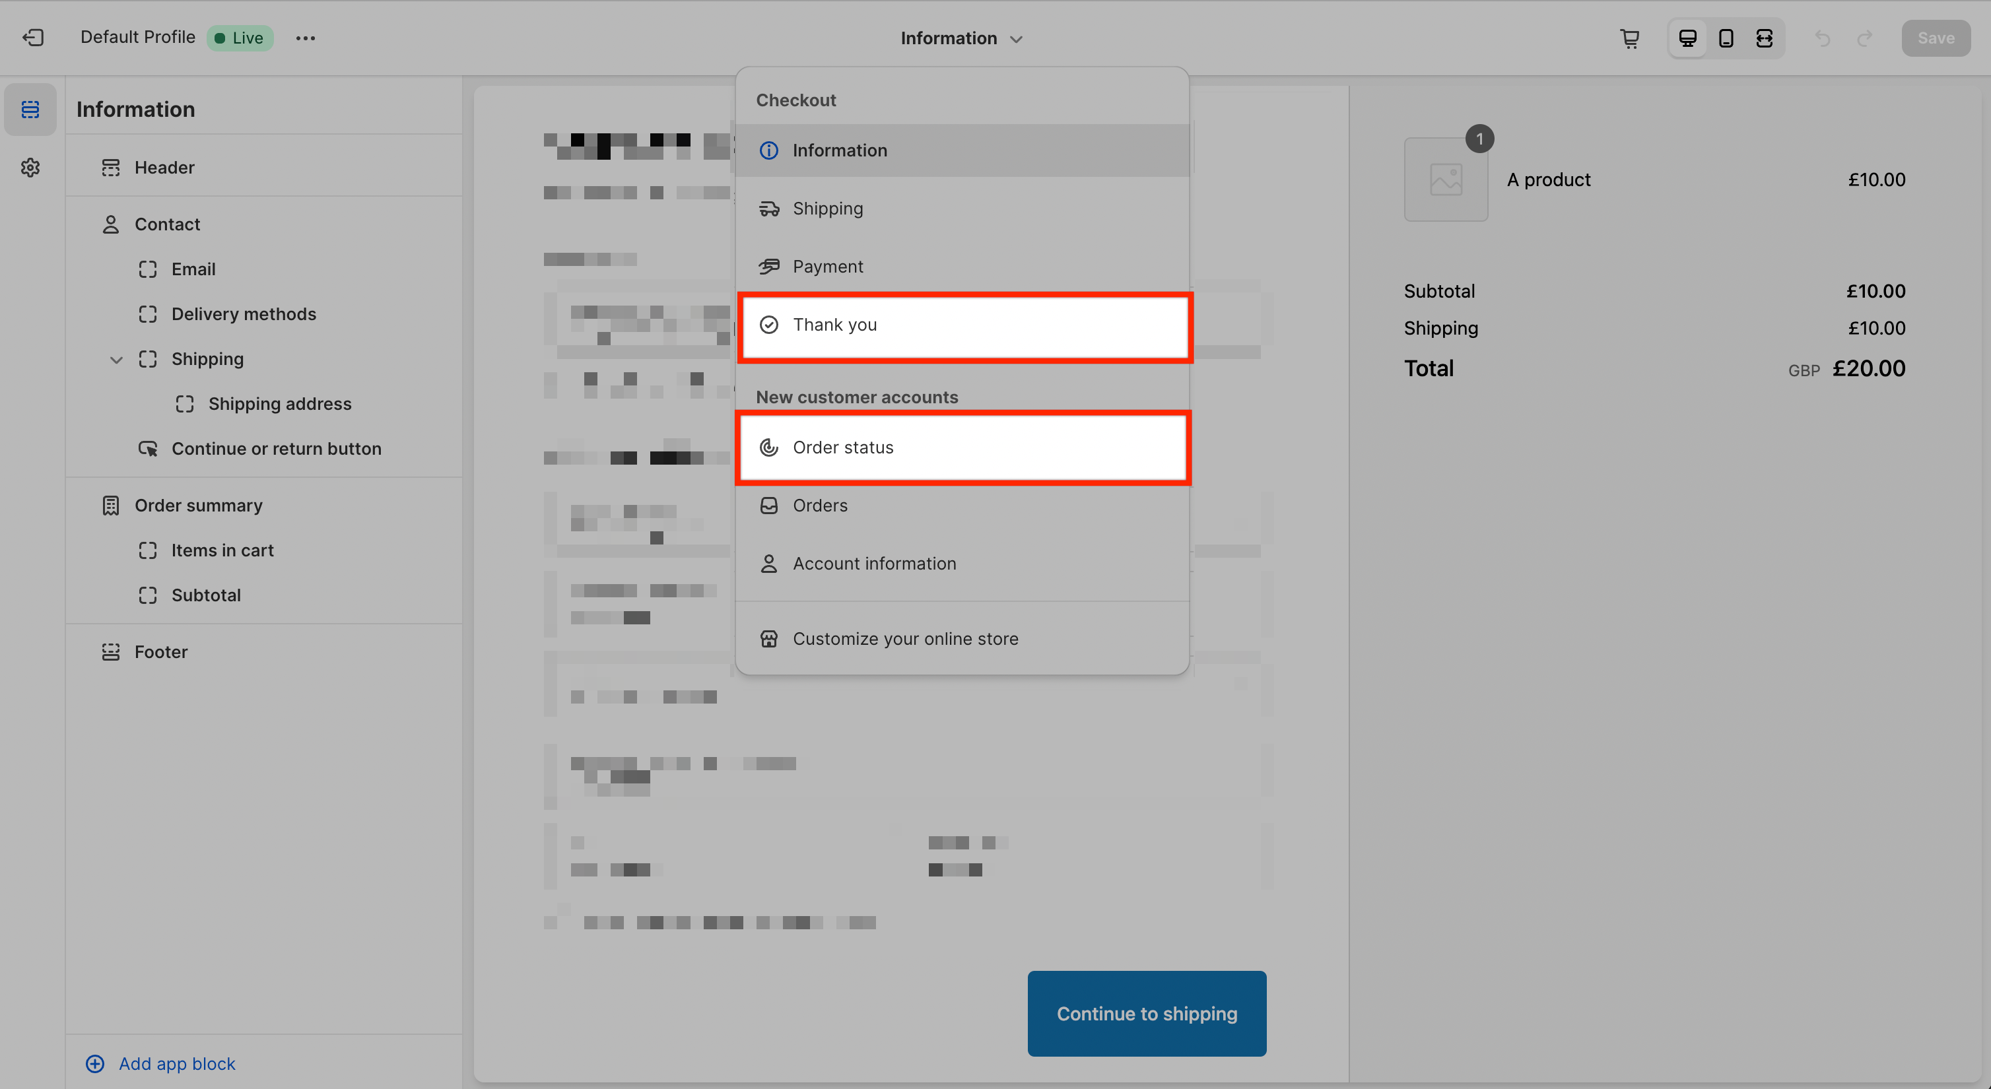Click the exit editor icon
Screen dimensions: 1991x1089
[x=33, y=38]
